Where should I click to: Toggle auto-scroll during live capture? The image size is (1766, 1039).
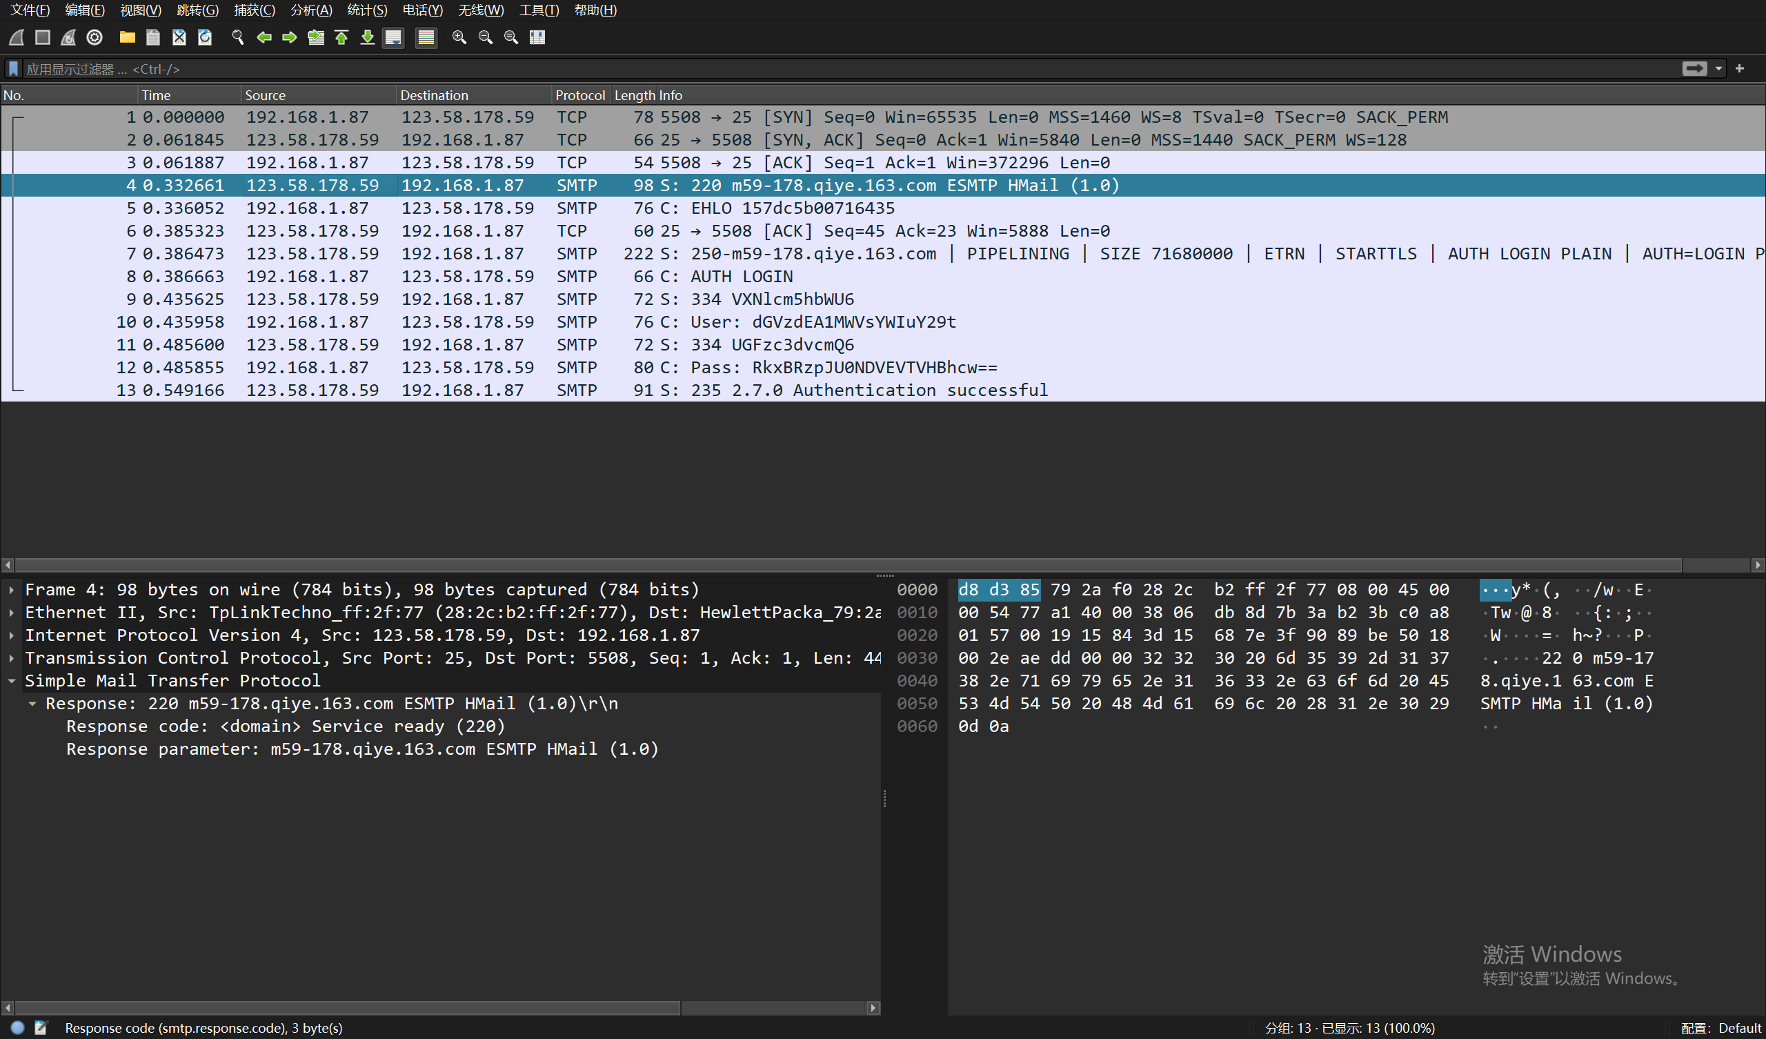pos(393,37)
